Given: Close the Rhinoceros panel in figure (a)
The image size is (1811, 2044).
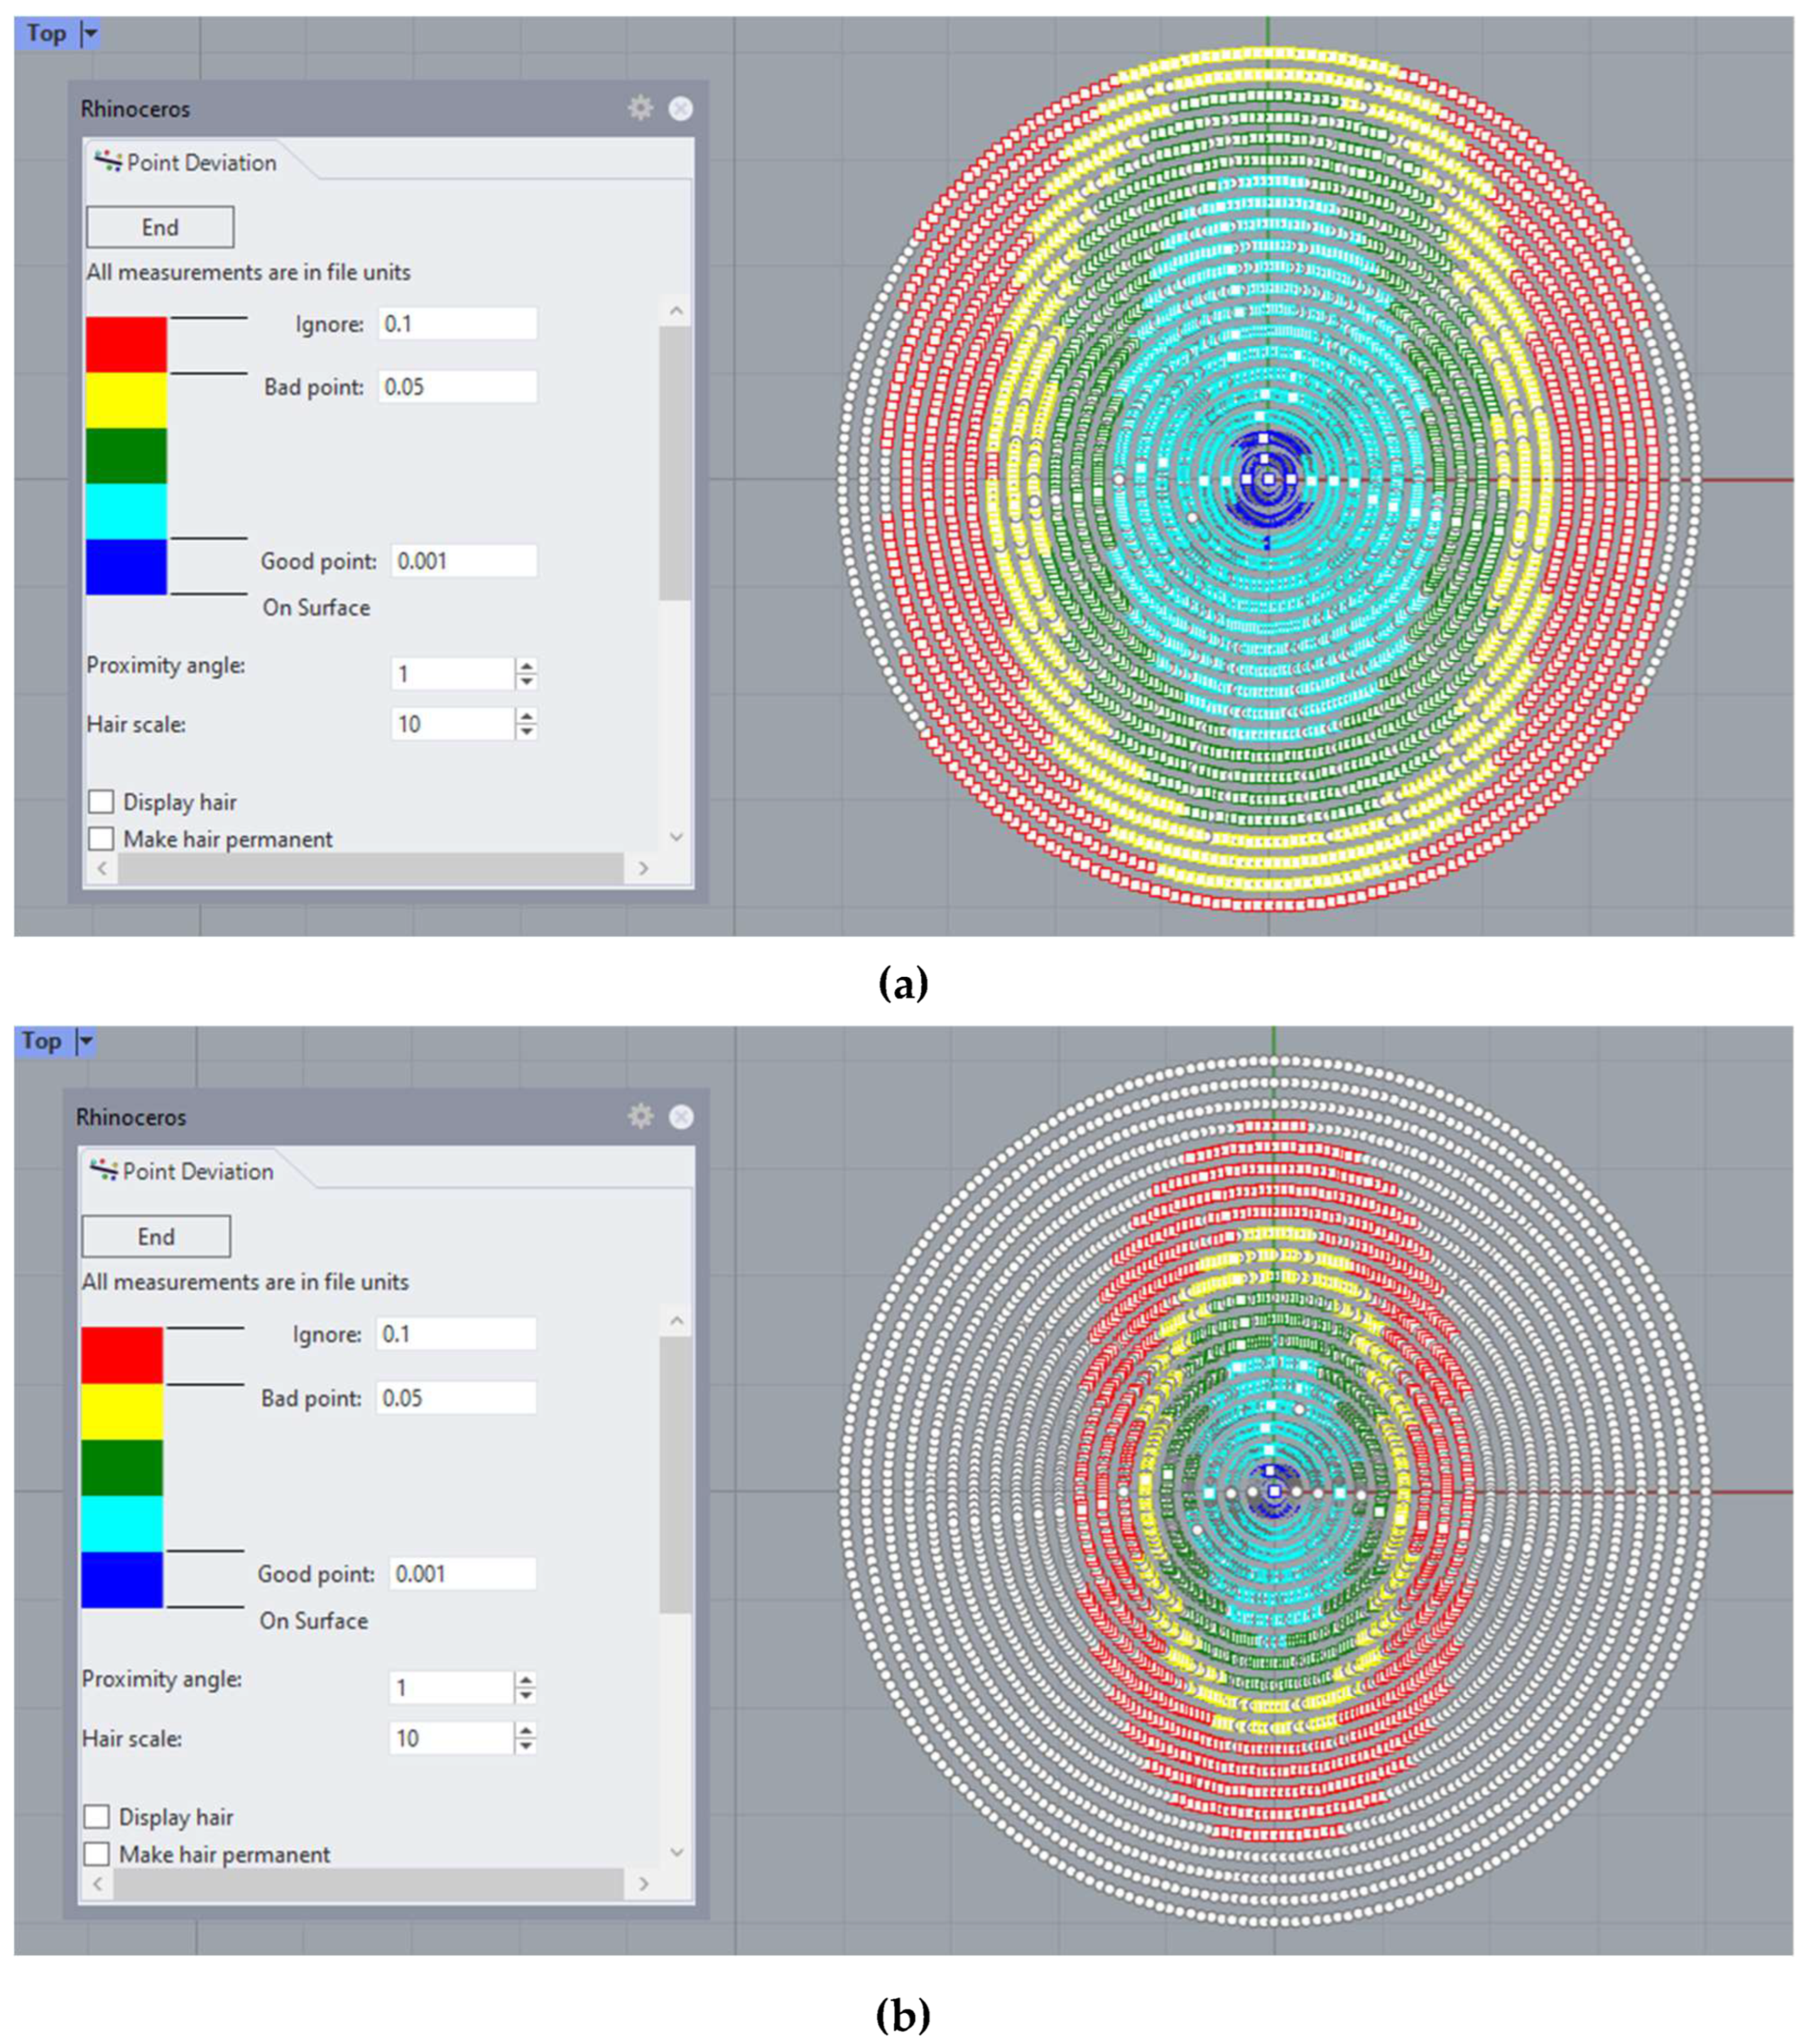Looking at the screenshot, I should tap(680, 108).
